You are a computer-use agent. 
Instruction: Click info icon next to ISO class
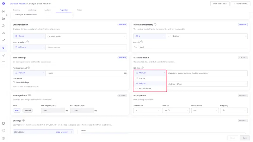pyautogui.click(x=142, y=68)
